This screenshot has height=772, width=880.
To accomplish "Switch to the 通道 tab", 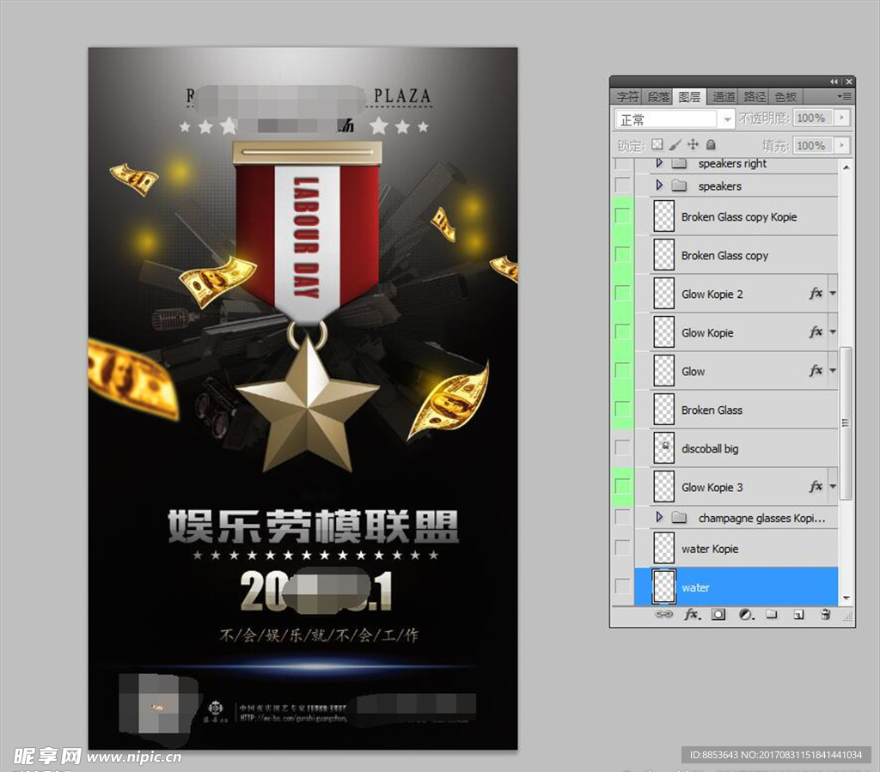I will [724, 97].
